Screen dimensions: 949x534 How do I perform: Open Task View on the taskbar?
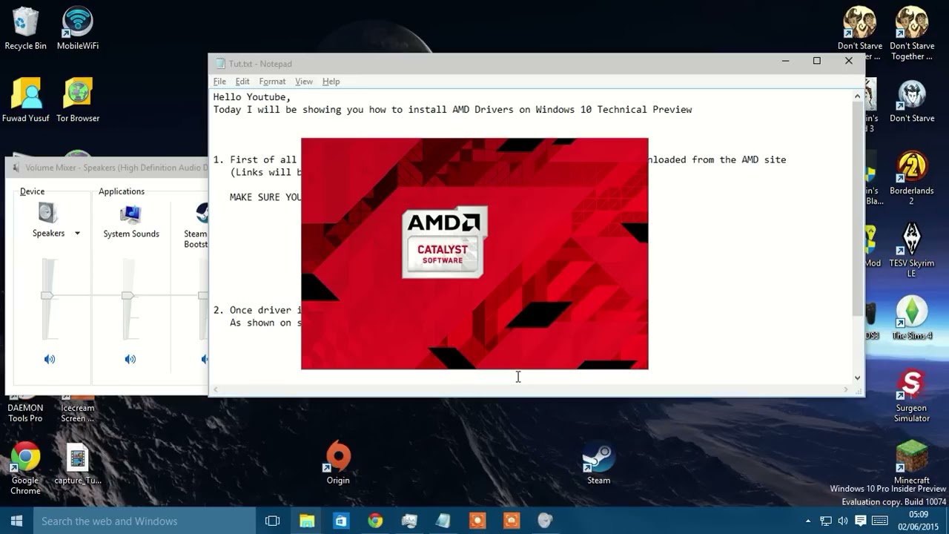[x=272, y=521]
